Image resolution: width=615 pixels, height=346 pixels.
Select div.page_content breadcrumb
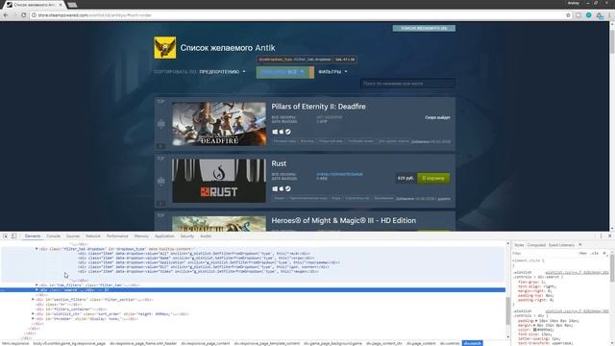click(421, 343)
